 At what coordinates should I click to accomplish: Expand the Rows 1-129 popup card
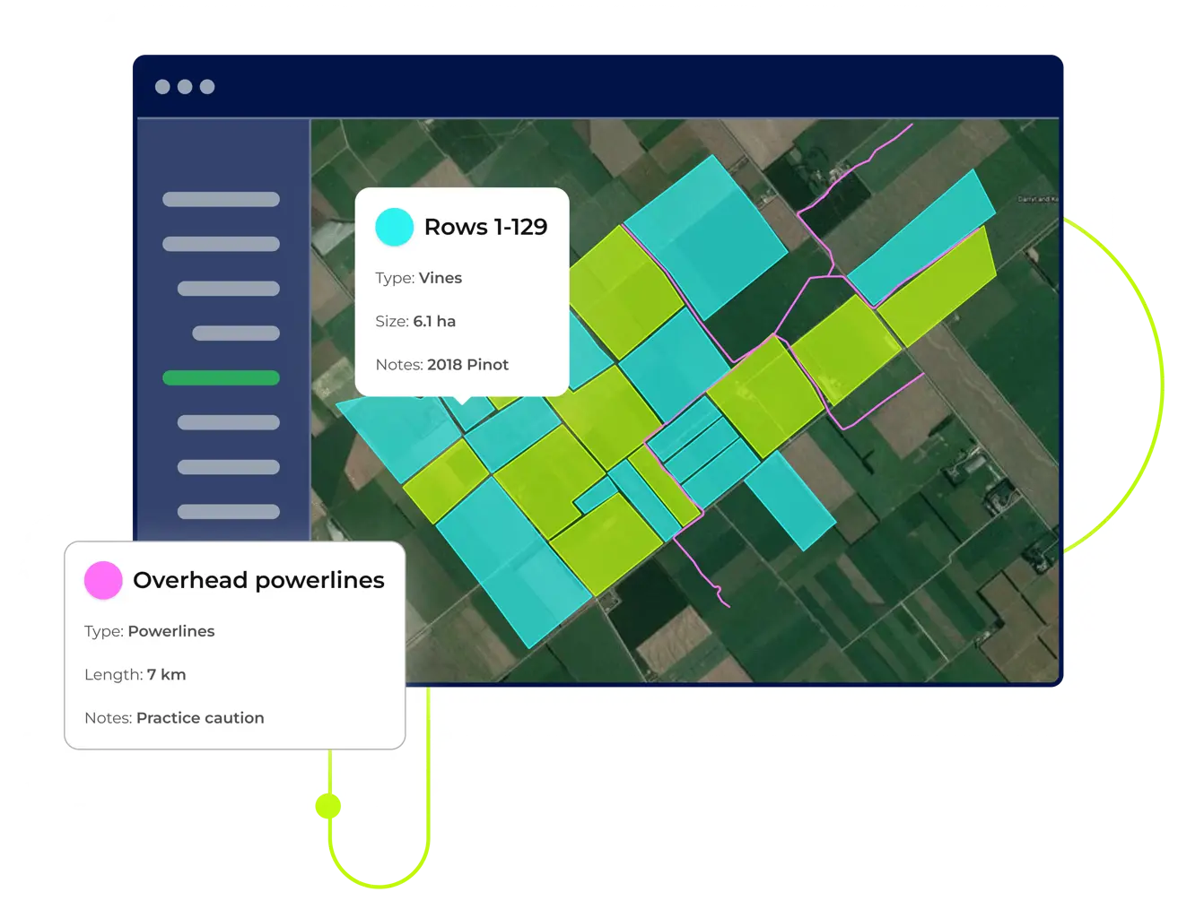pos(463,291)
